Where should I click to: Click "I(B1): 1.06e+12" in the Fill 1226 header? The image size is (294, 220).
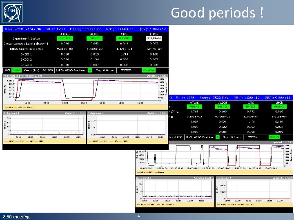246,98
